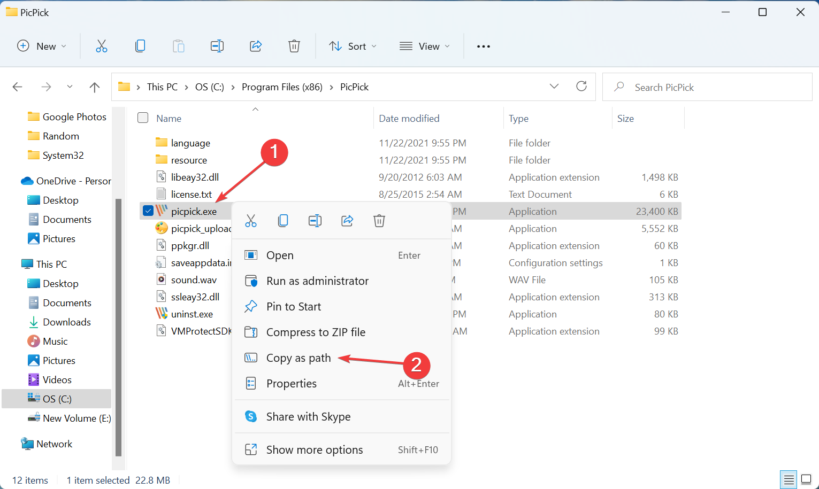Select the license.txt file
This screenshot has height=489, width=819.
pos(192,195)
